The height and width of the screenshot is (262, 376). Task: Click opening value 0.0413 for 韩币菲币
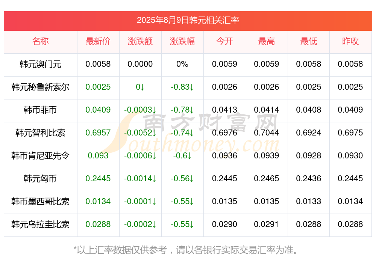pyautogui.click(x=224, y=110)
